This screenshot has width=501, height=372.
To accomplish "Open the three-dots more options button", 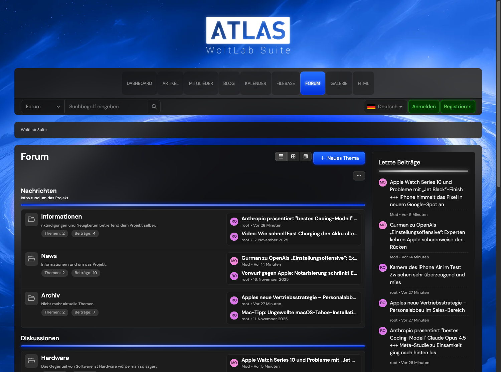I will click(359, 176).
